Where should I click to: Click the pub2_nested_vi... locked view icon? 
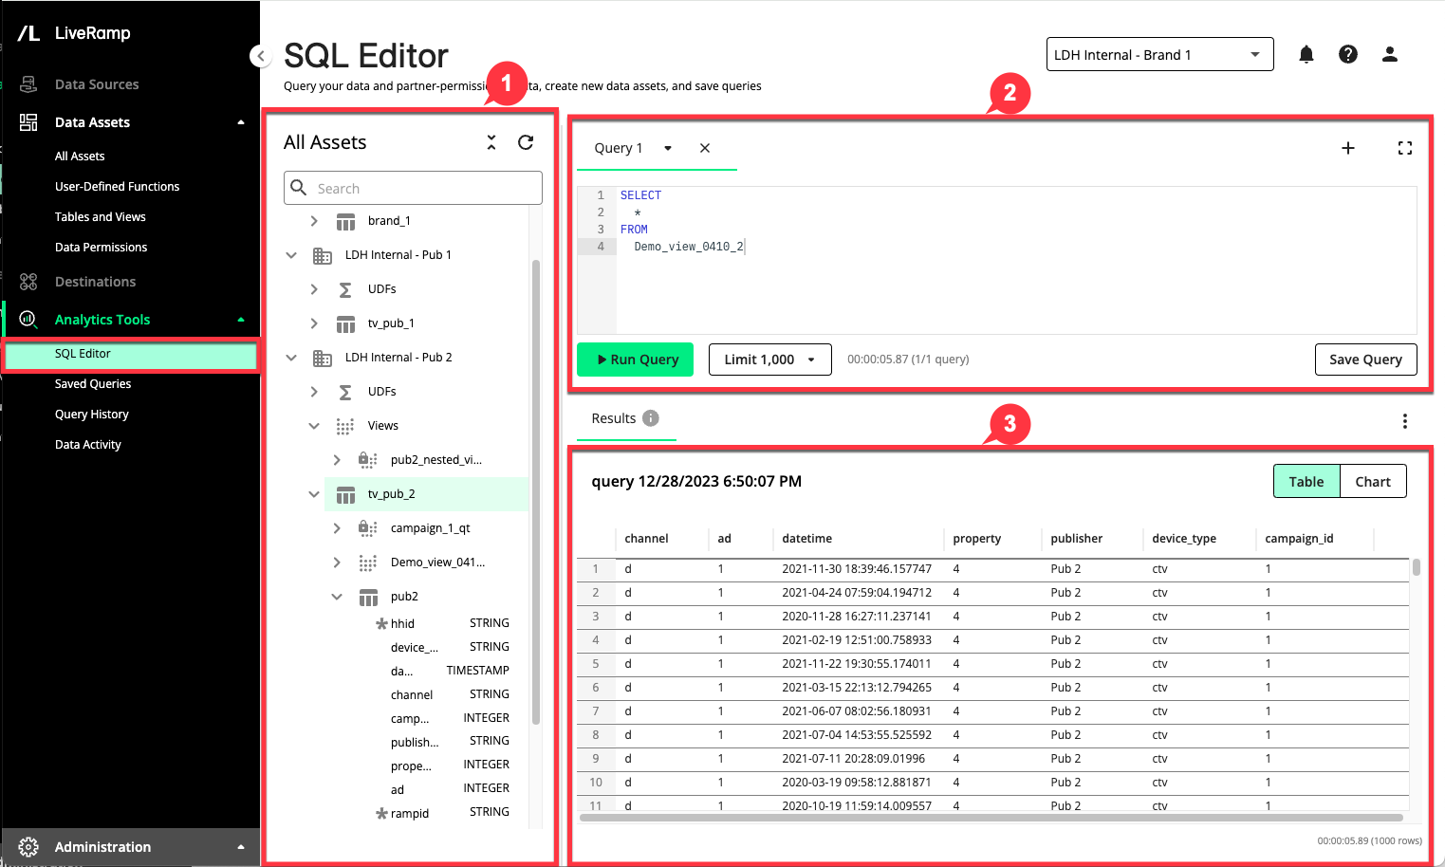(367, 460)
